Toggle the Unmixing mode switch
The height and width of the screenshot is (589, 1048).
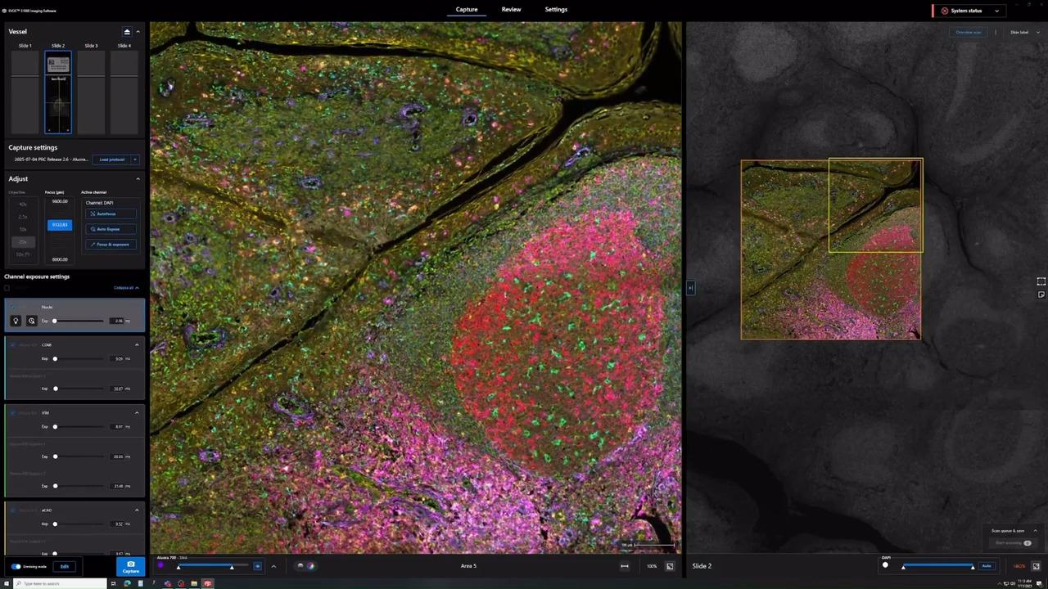tap(16, 566)
